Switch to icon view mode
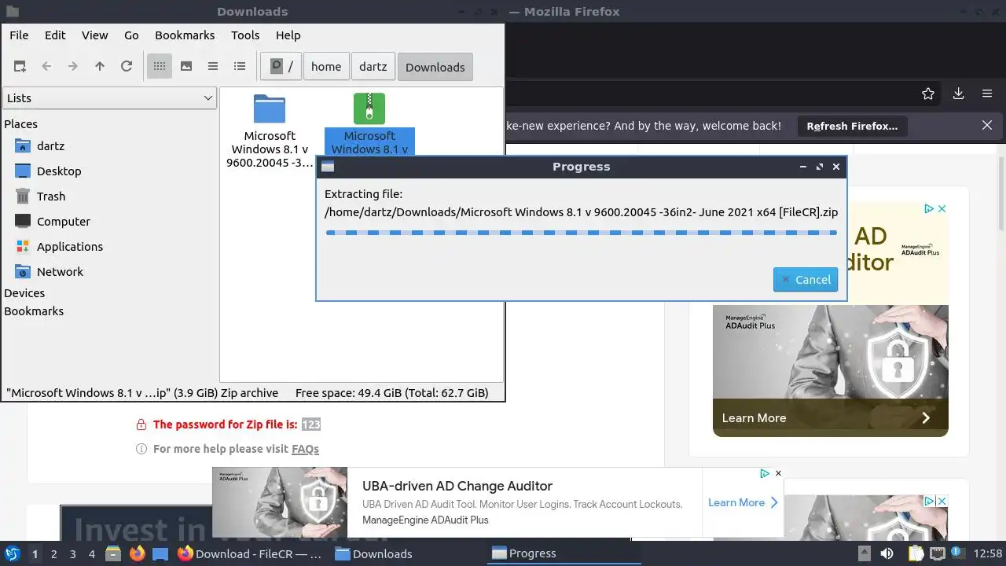Image resolution: width=1006 pixels, height=566 pixels. click(x=160, y=67)
